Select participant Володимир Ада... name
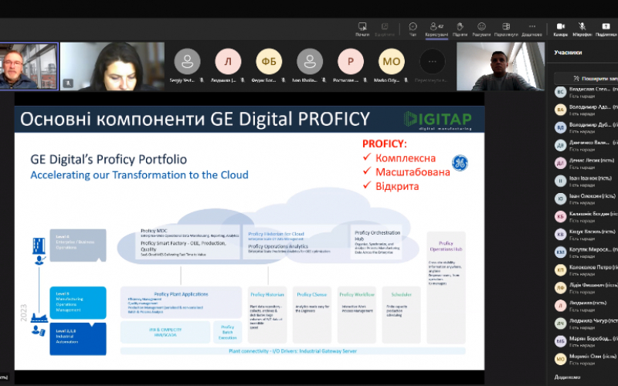This screenshot has height=386, width=618. click(589, 107)
